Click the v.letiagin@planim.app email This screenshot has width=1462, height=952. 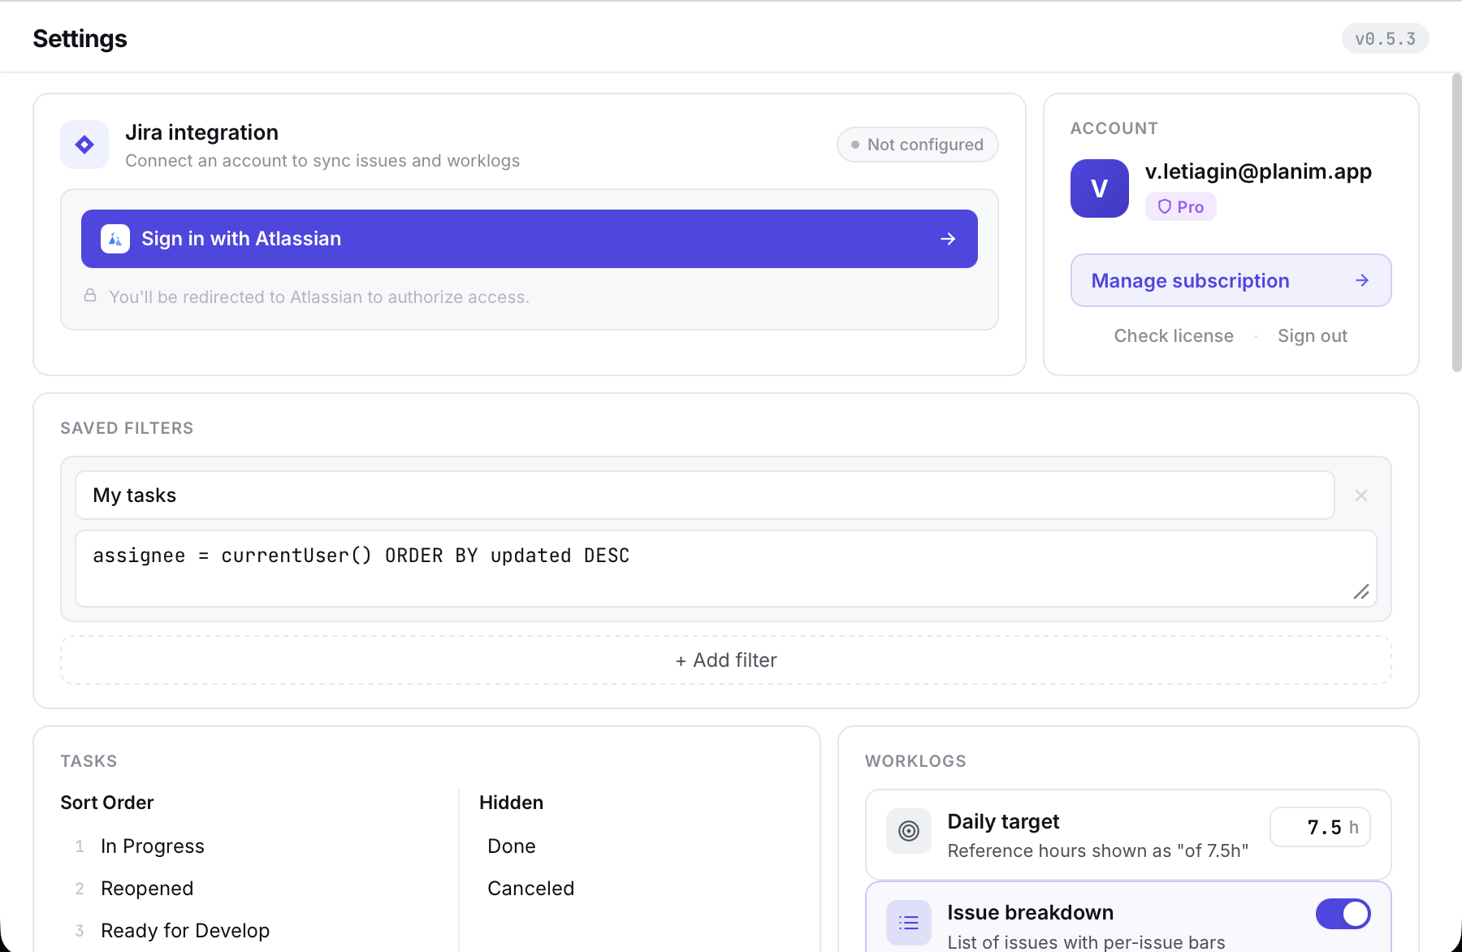pyautogui.click(x=1258, y=171)
